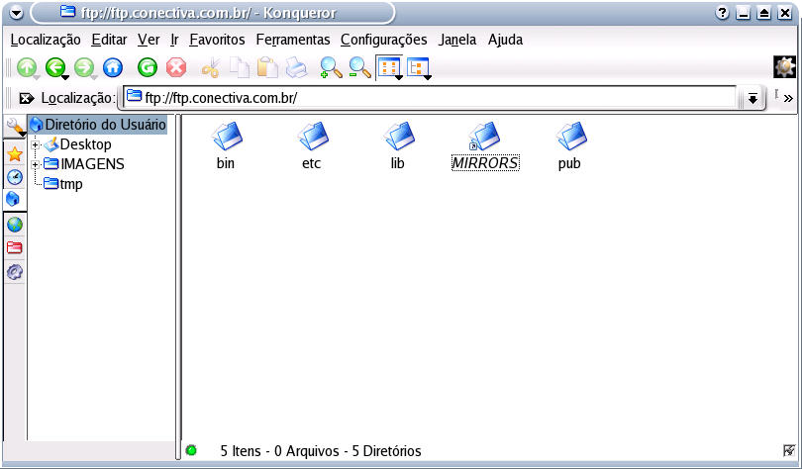
Task: Select the Icon View toolbar button
Action: point(389,67)
